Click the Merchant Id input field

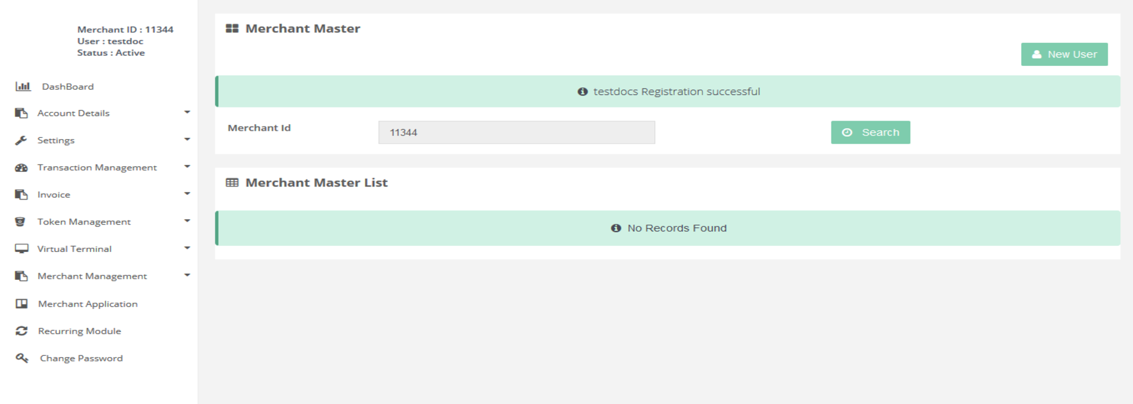(x=517, y=132)
